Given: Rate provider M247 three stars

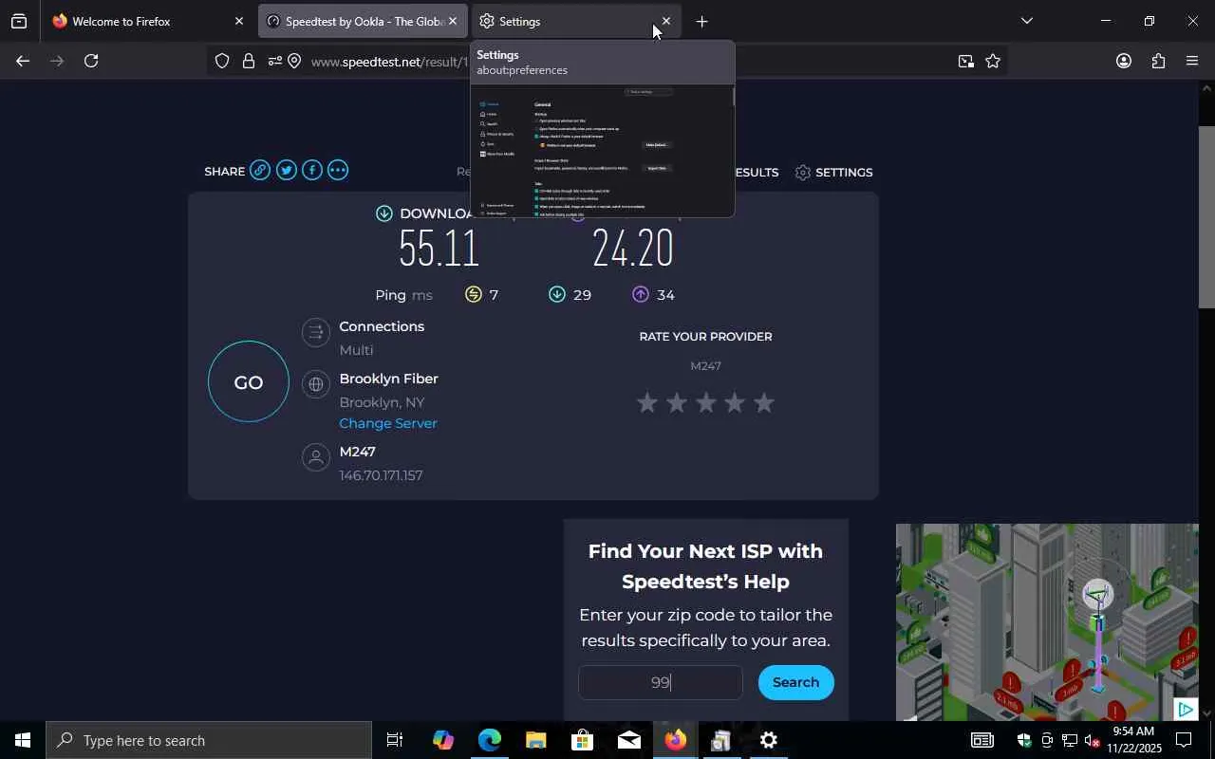Looking at the screenshot, I should (x=705, y=403).
